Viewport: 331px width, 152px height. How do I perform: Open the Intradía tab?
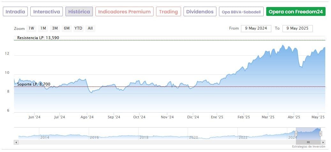15,12
